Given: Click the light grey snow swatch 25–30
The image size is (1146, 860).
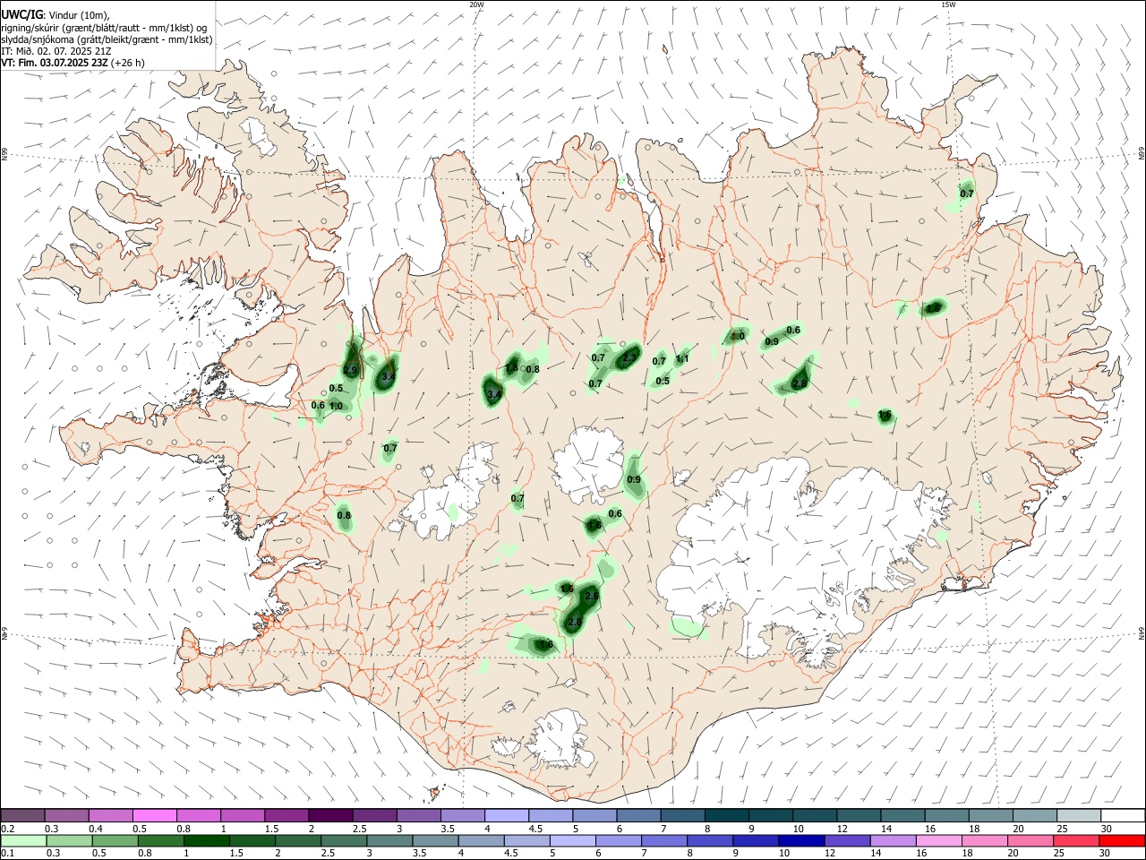Looking at the screenshot, I should (1078, 815).
